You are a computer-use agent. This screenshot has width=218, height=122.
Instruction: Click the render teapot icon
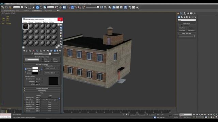(x=137, y=7)
